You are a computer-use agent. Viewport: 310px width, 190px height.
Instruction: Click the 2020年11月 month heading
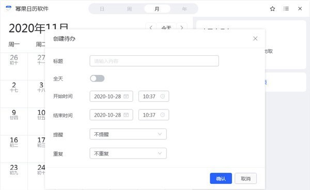pyautogui.click(x=38, y=28)
